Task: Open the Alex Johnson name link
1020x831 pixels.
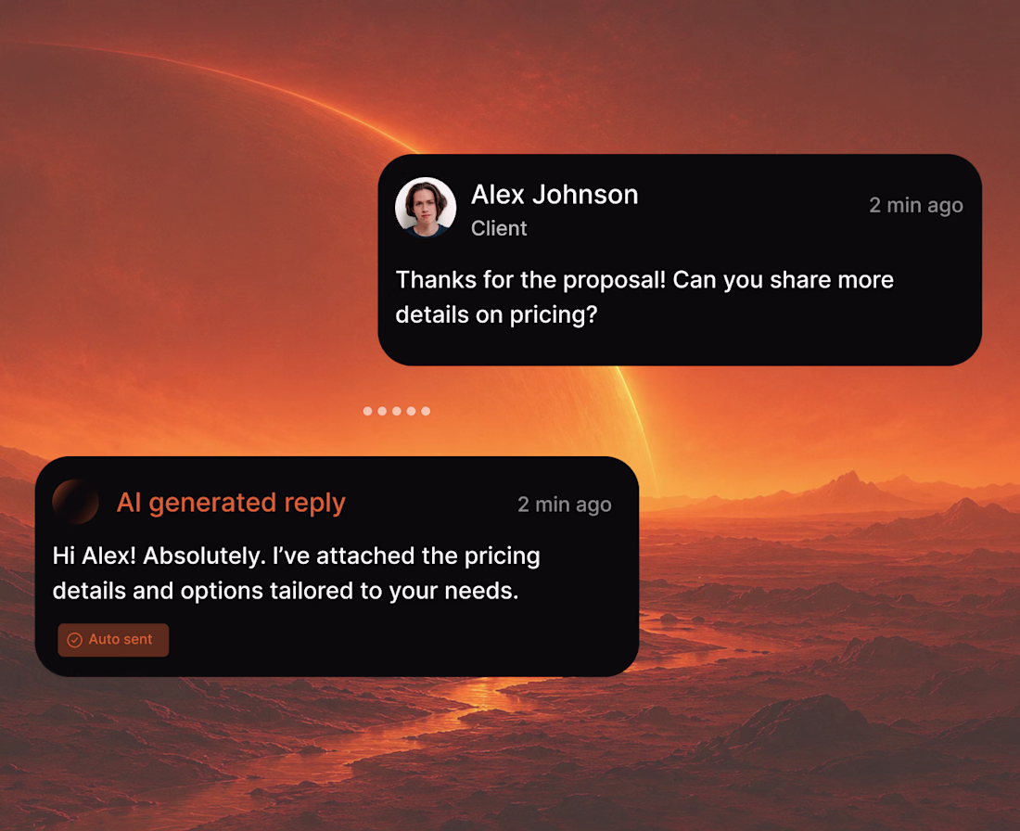Action: (555, 195)
